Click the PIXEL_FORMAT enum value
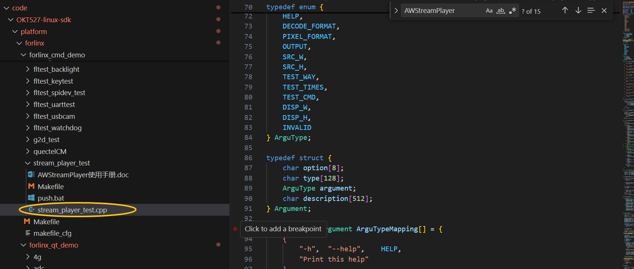Image resolution: width=634 pixels, height=269 pixels. click(307, 37)
